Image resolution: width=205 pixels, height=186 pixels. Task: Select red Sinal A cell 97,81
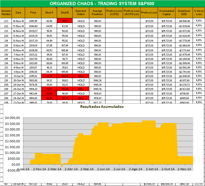49,89
